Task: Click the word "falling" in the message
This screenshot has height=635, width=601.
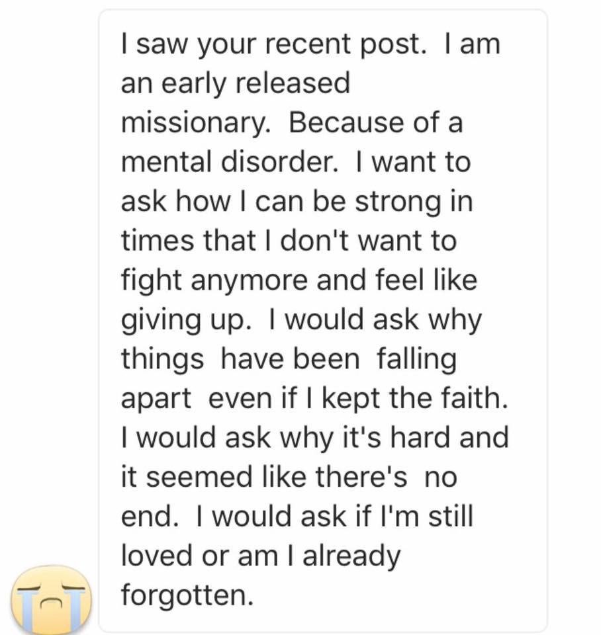Action: pos(416,359)
